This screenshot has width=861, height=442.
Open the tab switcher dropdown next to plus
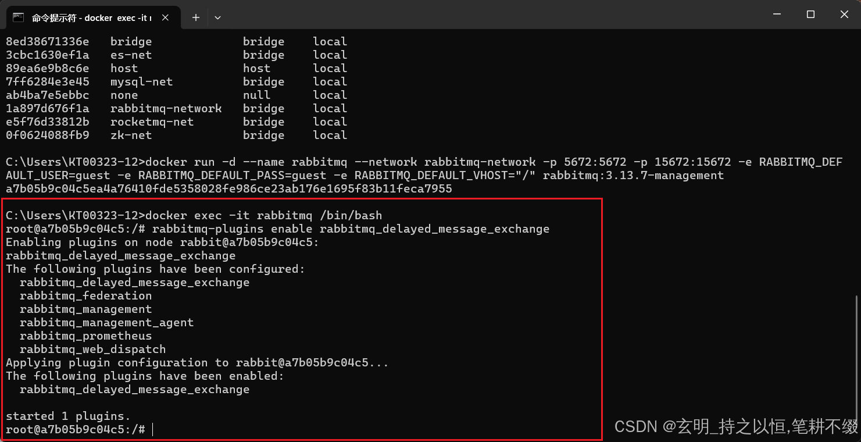(x=217, y=18)
